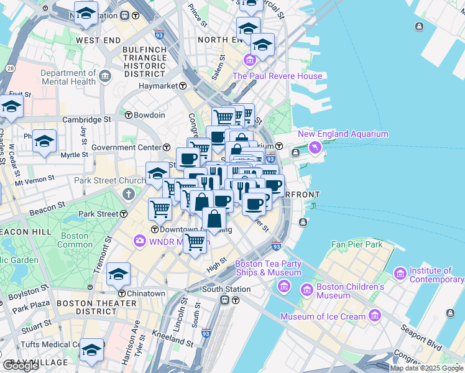Screen dimensions: 465x373
Task: Click the Boston Common park label
Action: [x=75, y=240]
